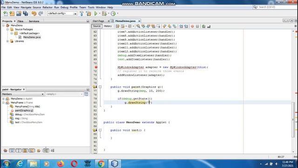Click the Undo arrow icon
The image size is (298, 168).
34,14
